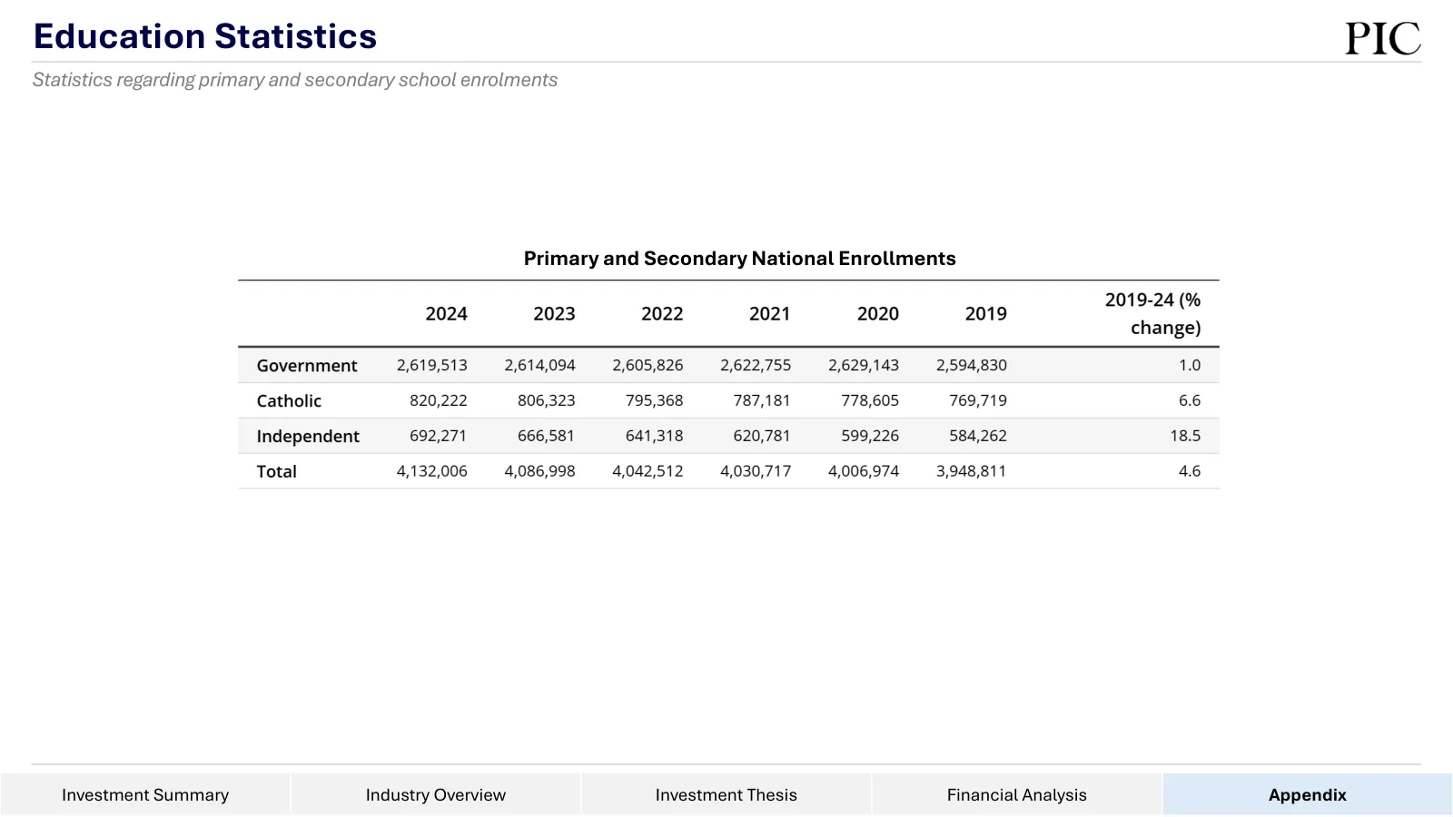Select the Government row label
This screenshot has width=1453, height=817.
click(x=307, y=366)
